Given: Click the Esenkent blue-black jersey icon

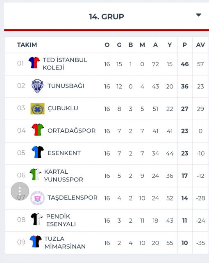Looking at the screenshot, I should point(38,152).
